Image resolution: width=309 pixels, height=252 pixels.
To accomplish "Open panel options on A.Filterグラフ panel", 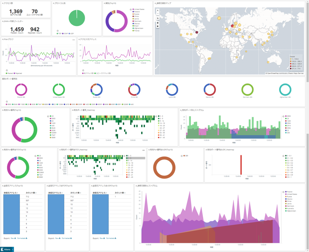I will [x=74, y=40].
